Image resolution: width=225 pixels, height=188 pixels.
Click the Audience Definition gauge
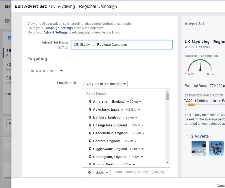200,65
